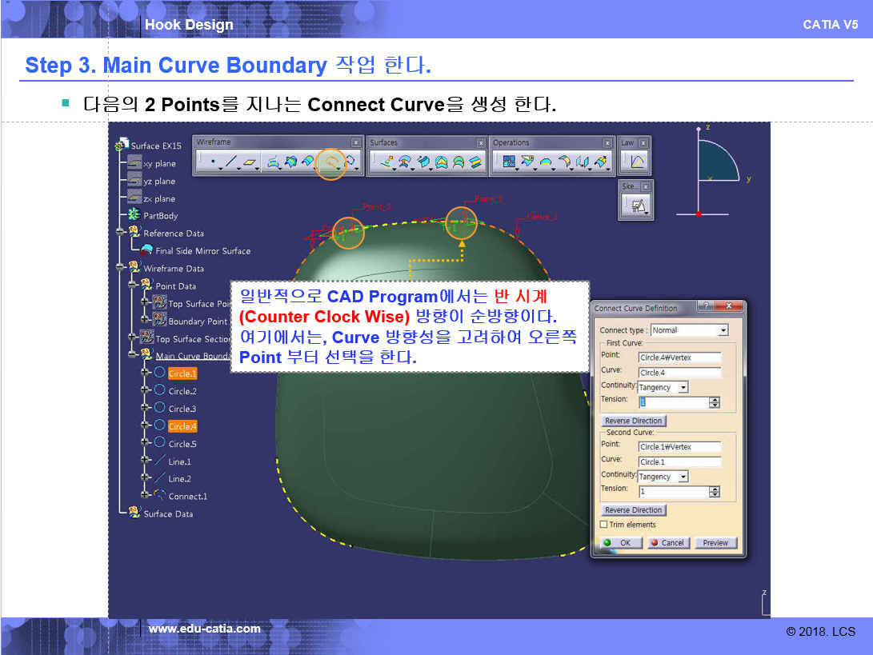Click the First Curve Point input field
Screen dimensions: 873x655
point(679,357)
